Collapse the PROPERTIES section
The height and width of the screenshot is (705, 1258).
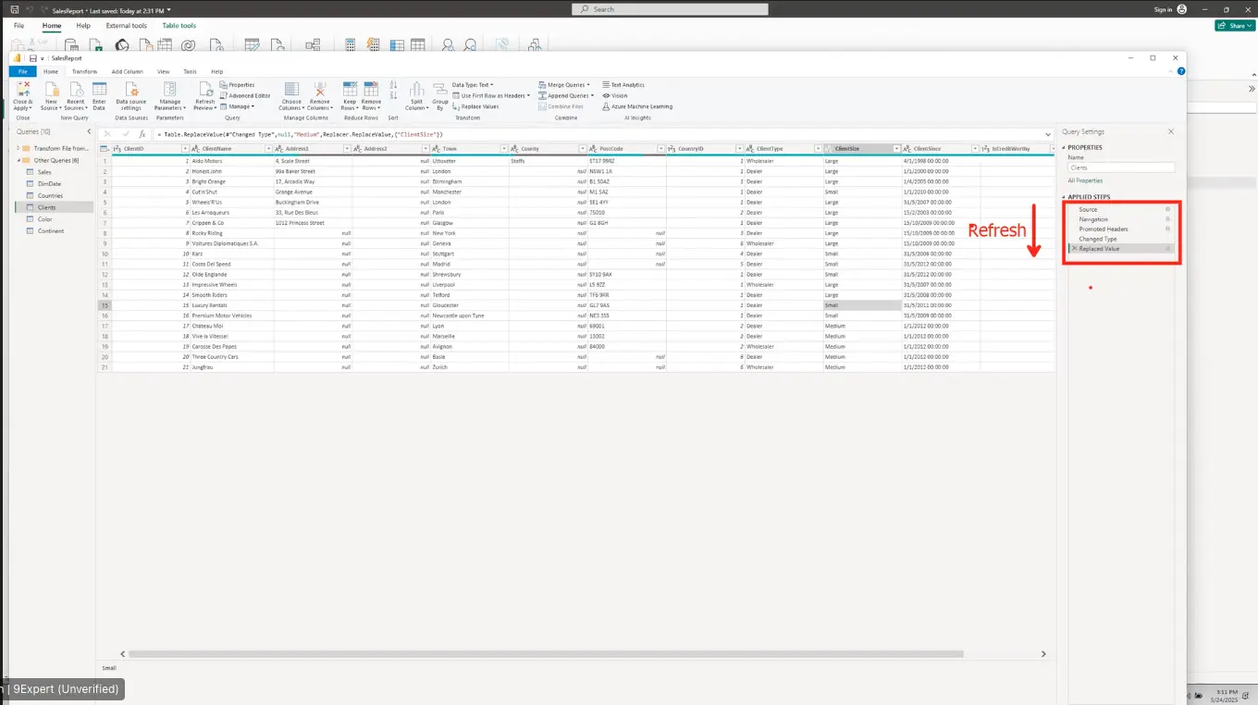point(1065,148)
